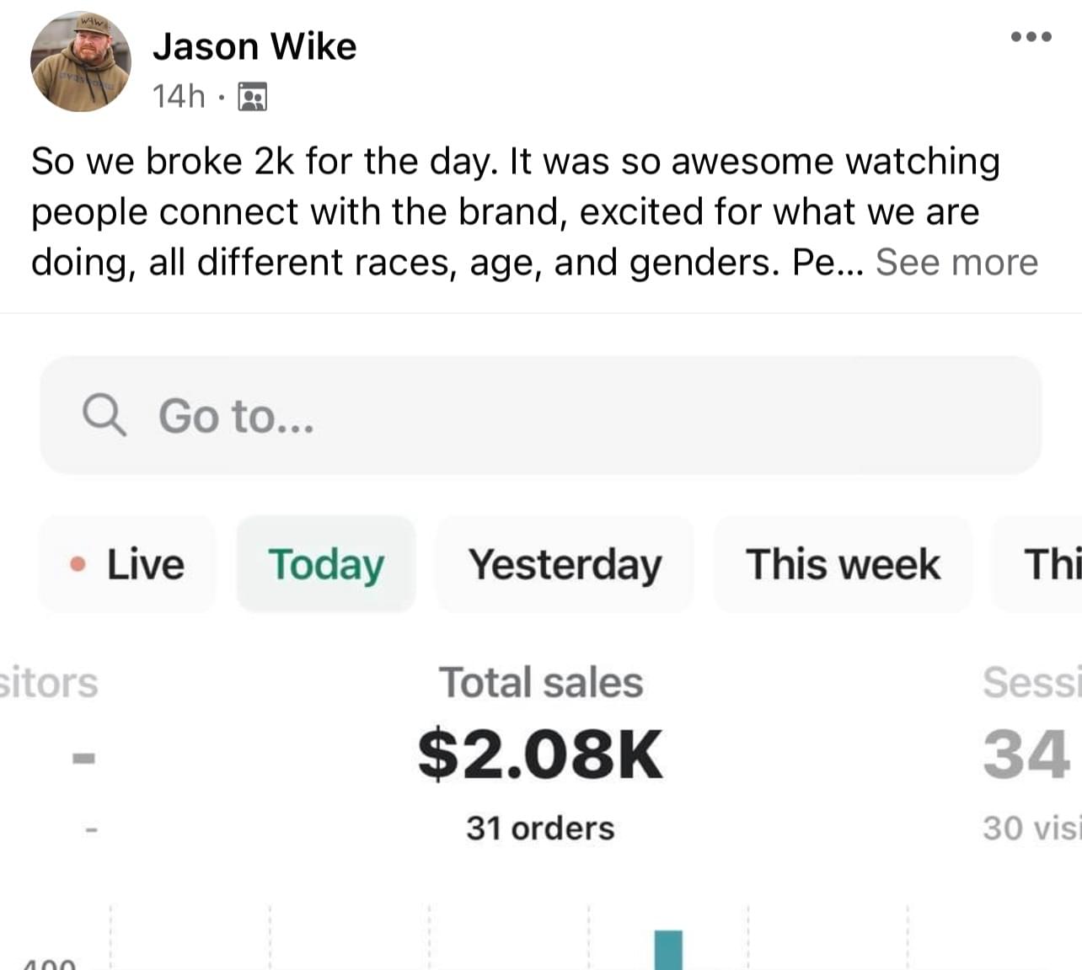Expand the post with See more

coord(956,262)
